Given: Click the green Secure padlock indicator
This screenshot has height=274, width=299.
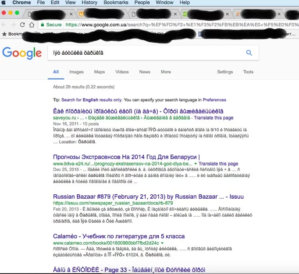Looking at the screenshot, I should click(x=51, y=25).
